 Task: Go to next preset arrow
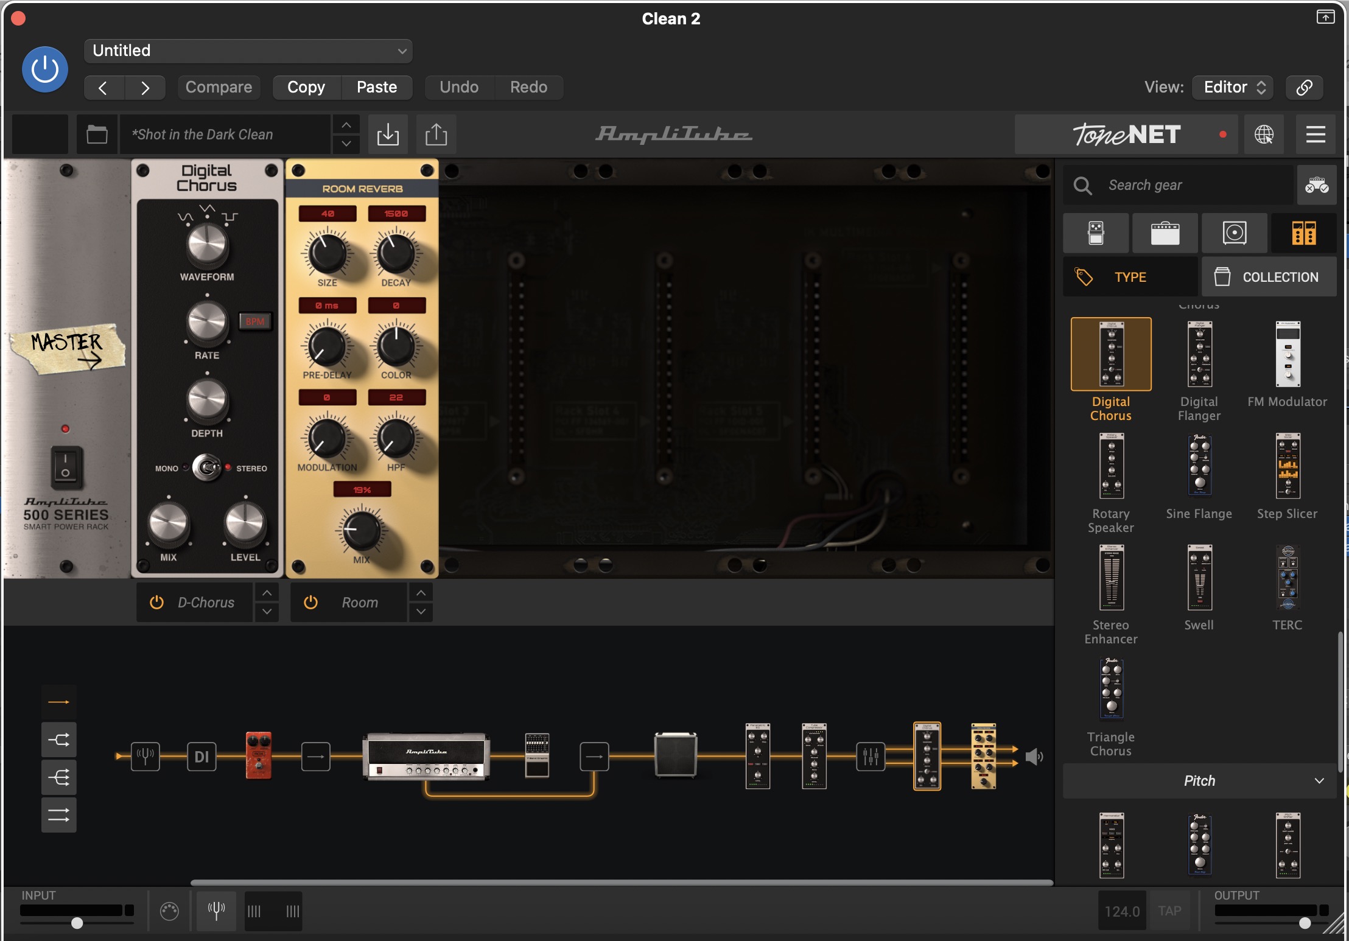(x=145, y=88)
